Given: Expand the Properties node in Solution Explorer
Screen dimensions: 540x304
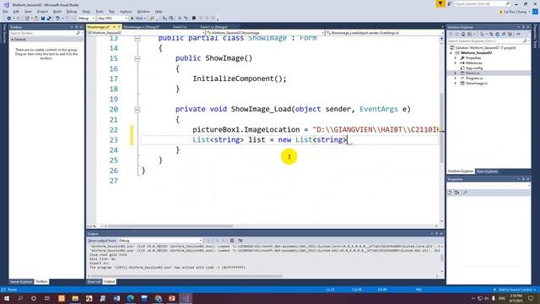Looking at the screenshot, I should click(x=456, y=58).
